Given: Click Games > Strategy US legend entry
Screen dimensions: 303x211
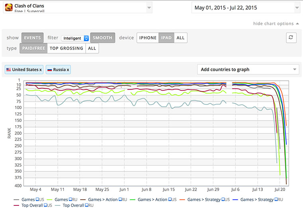Looking at the screenshot, I should tap(205, 199).
